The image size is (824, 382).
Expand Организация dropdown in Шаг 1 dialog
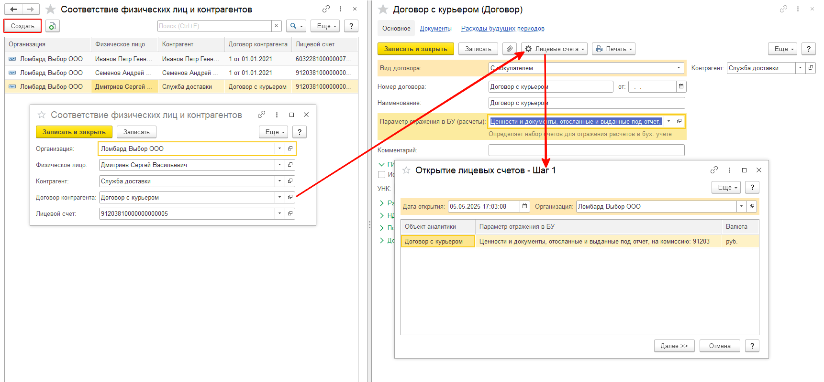741,206
